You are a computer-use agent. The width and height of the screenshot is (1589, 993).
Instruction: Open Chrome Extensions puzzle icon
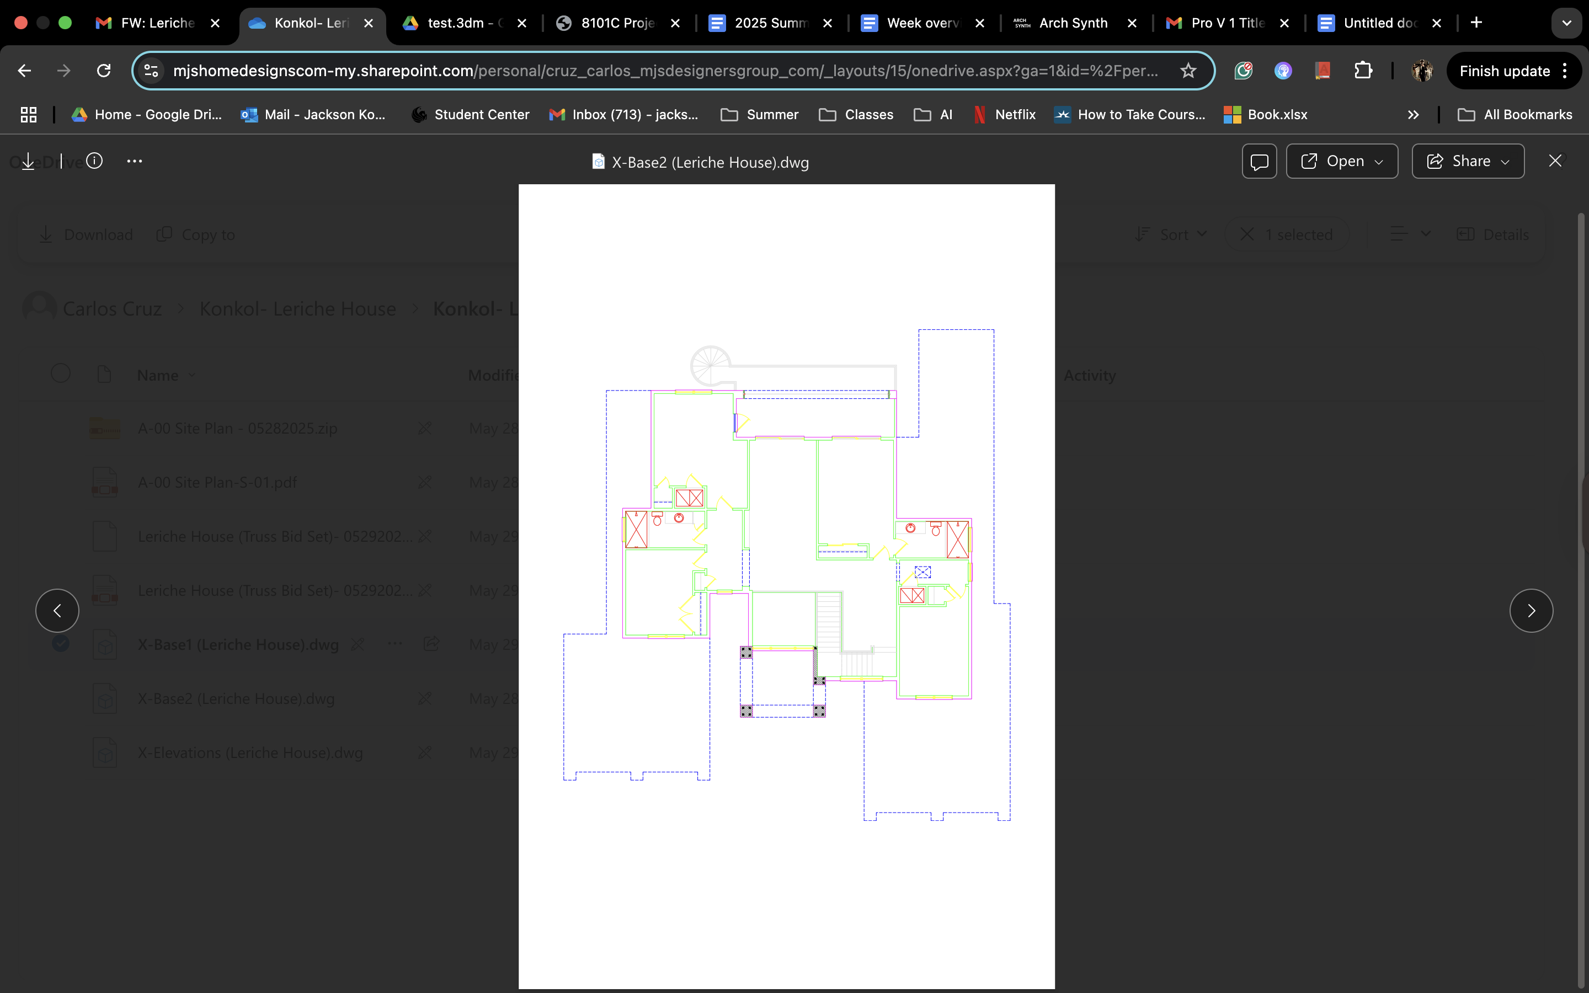tap(1363, 70)
